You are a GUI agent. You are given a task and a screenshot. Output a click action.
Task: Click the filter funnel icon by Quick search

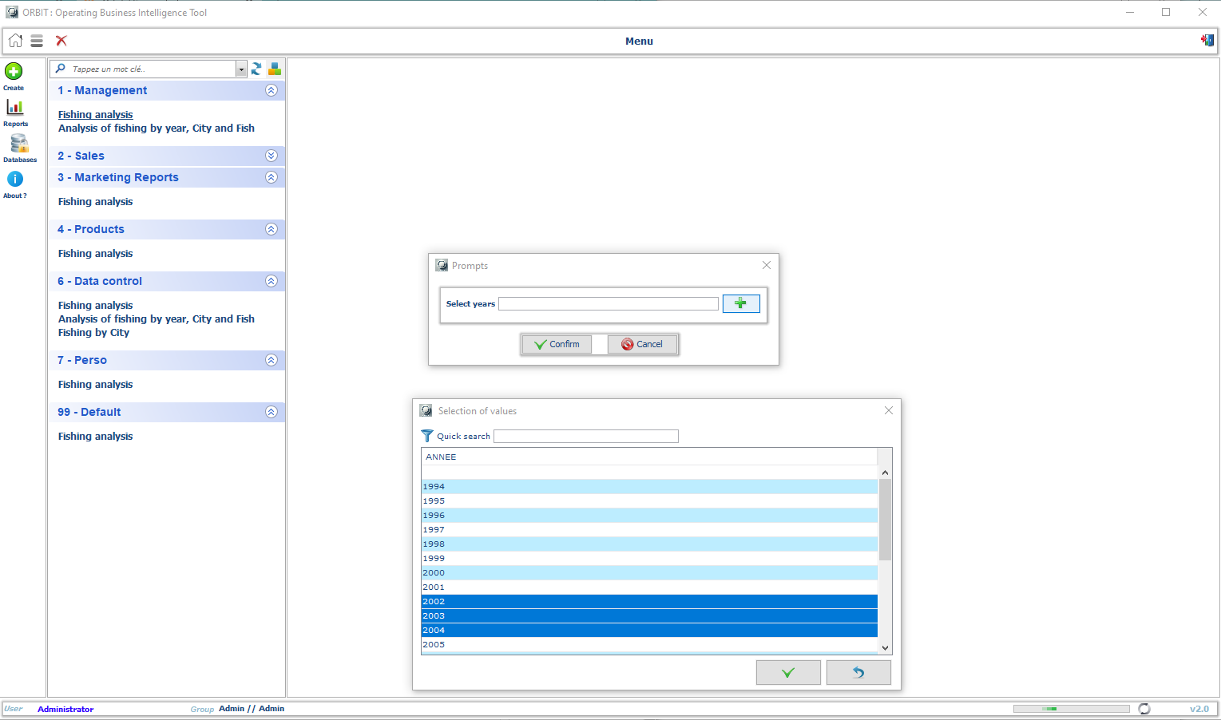click(427, 436)
